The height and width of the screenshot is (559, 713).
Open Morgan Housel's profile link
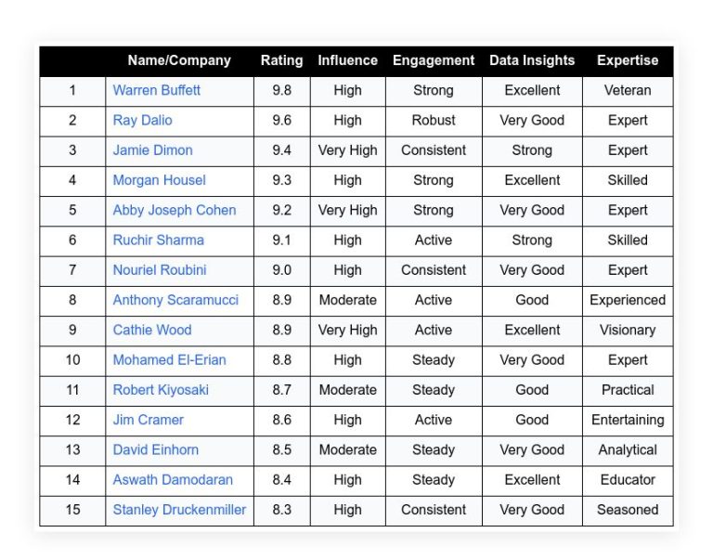pos(159,180)
